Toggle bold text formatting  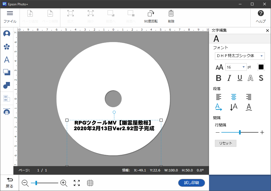tap(219, 78)
